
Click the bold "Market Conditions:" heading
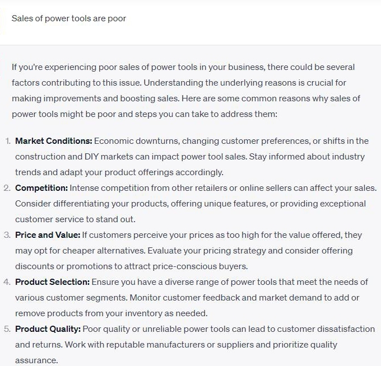tap(54, 141)
